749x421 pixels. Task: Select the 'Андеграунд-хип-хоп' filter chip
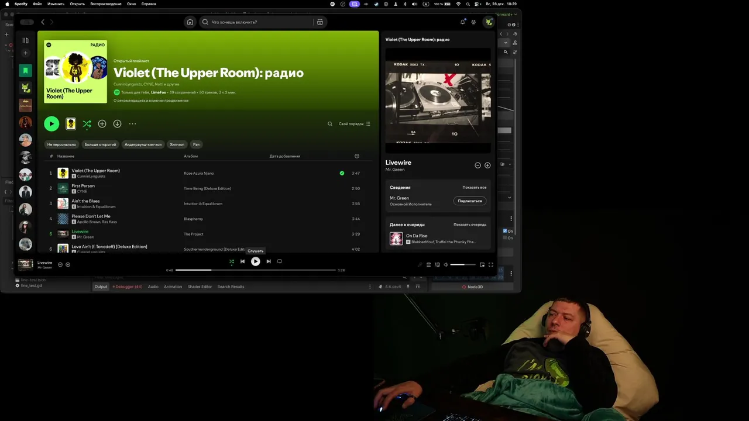[x=143, y=144]
